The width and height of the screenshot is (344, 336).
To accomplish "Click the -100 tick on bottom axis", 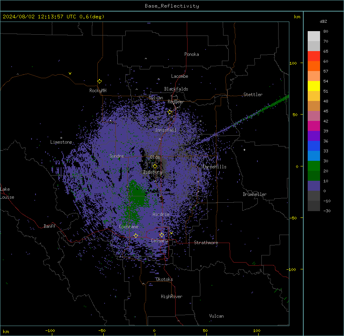I will [50, 330].
